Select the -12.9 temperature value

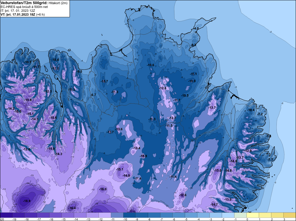[x=248, y=151]
